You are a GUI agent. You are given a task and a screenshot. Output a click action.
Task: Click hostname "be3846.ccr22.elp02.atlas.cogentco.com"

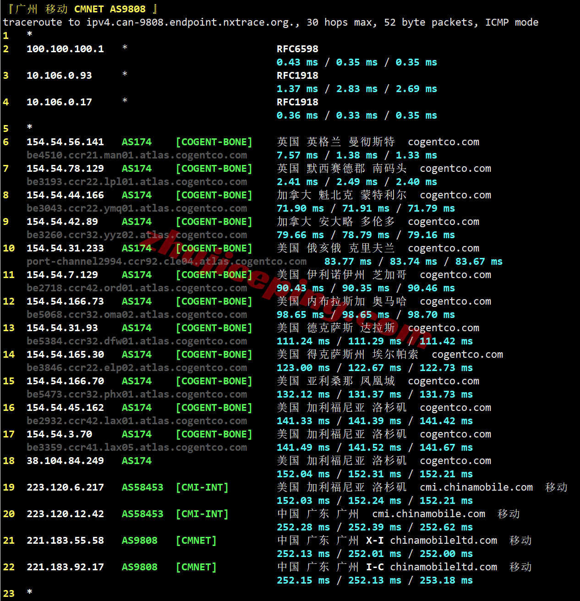click(x=137, y=368)
